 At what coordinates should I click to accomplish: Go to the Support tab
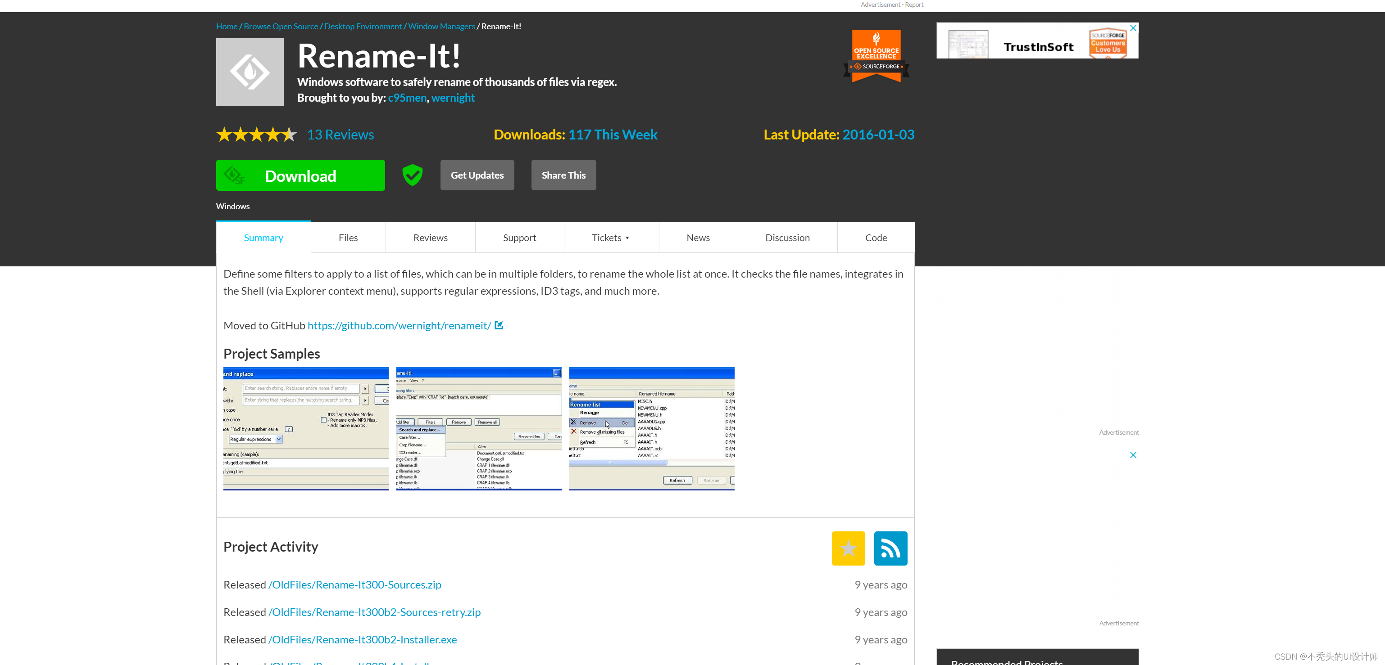519,238
